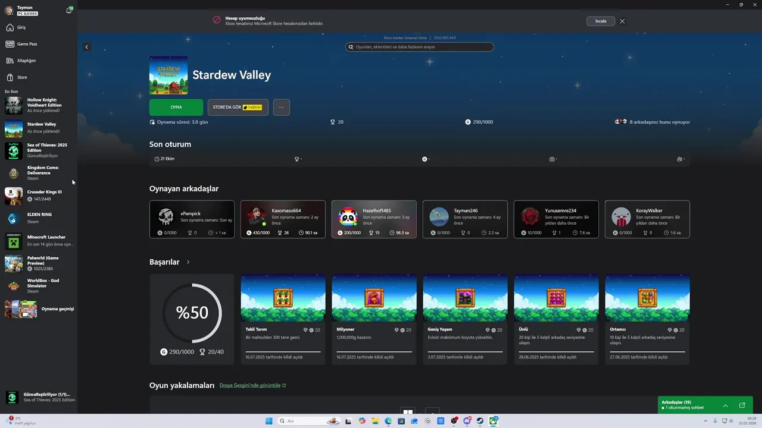Open Game Pass section
762x428 pixels.
coord(39,44)
